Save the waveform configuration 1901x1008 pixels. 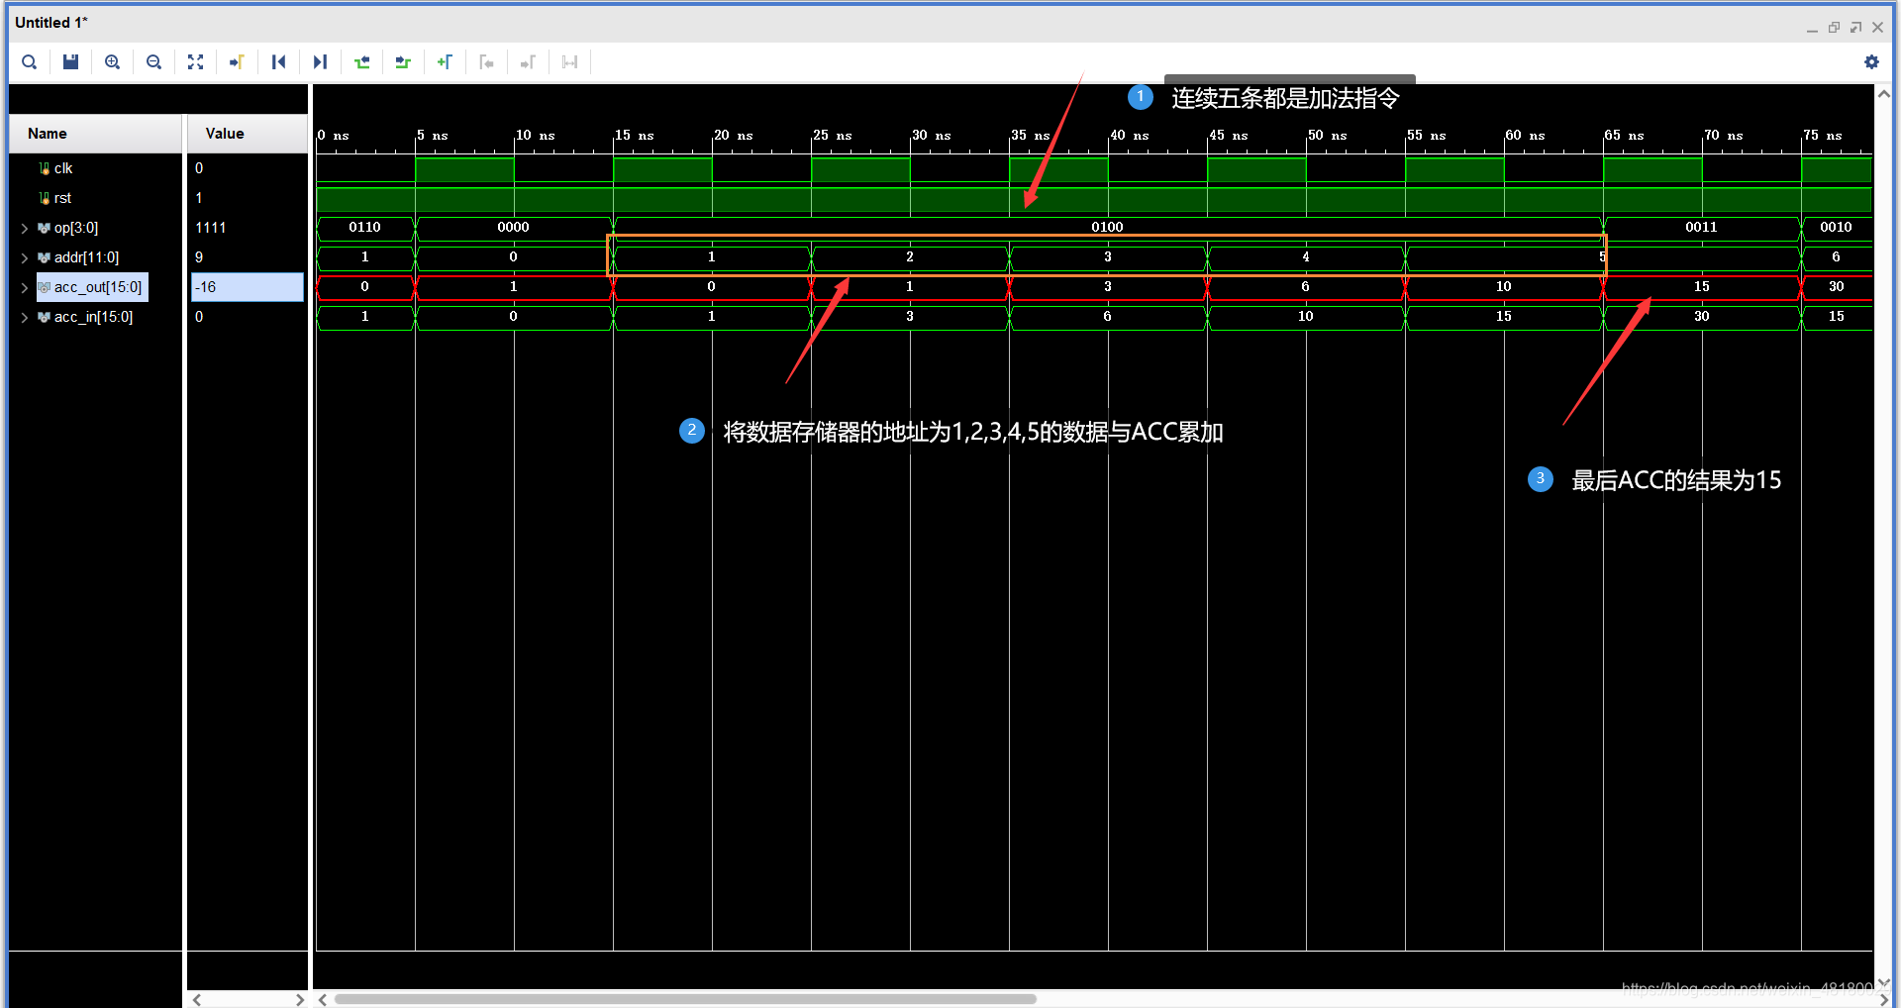coord(70,62)
